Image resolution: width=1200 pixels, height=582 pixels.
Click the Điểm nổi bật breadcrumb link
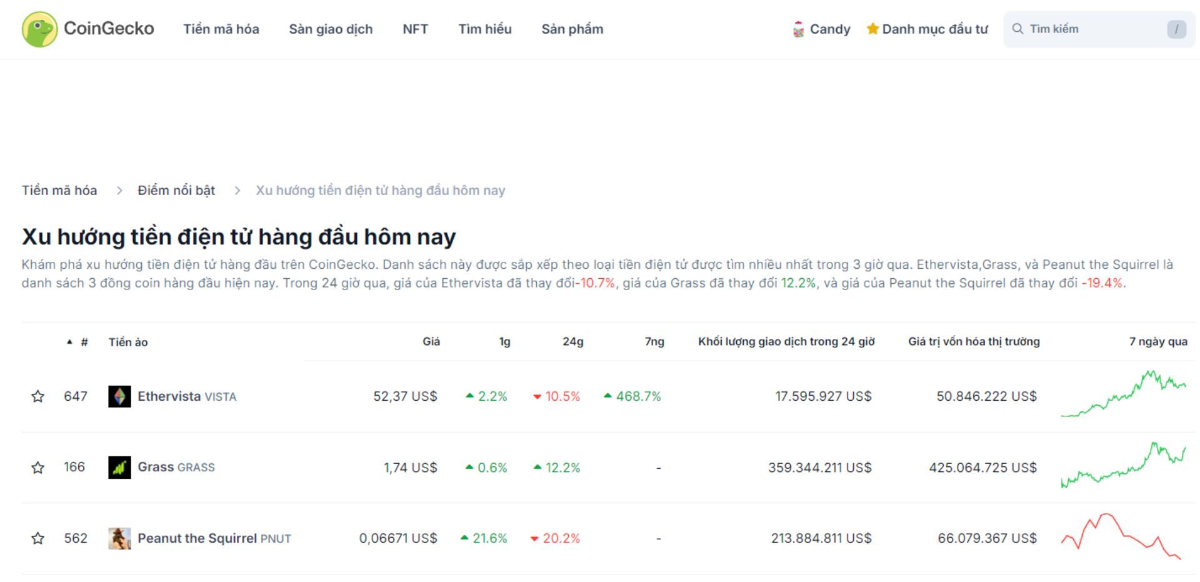click(x=176, y=190)
